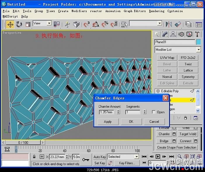The image size is (205, 172).
Task: Click the Named Selection Sets icon
Action: [124, 25]
